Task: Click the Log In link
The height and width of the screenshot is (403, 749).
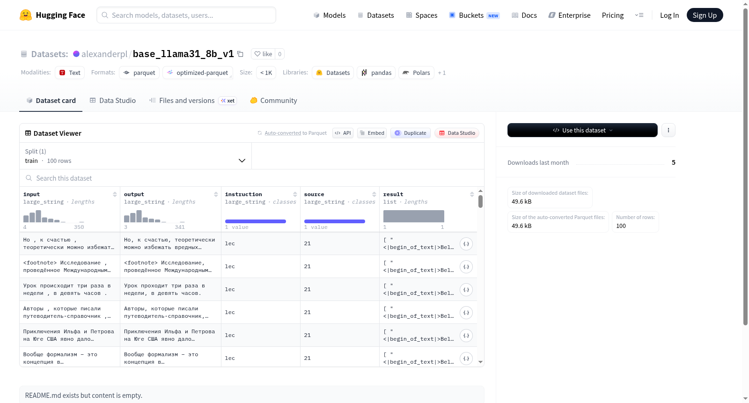Action: pos(669,15)
